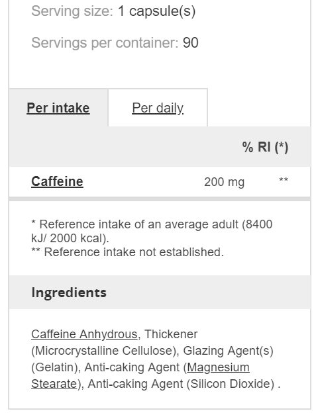
Task: Click the Reference intake not established footnote
Action: [128, 252]
